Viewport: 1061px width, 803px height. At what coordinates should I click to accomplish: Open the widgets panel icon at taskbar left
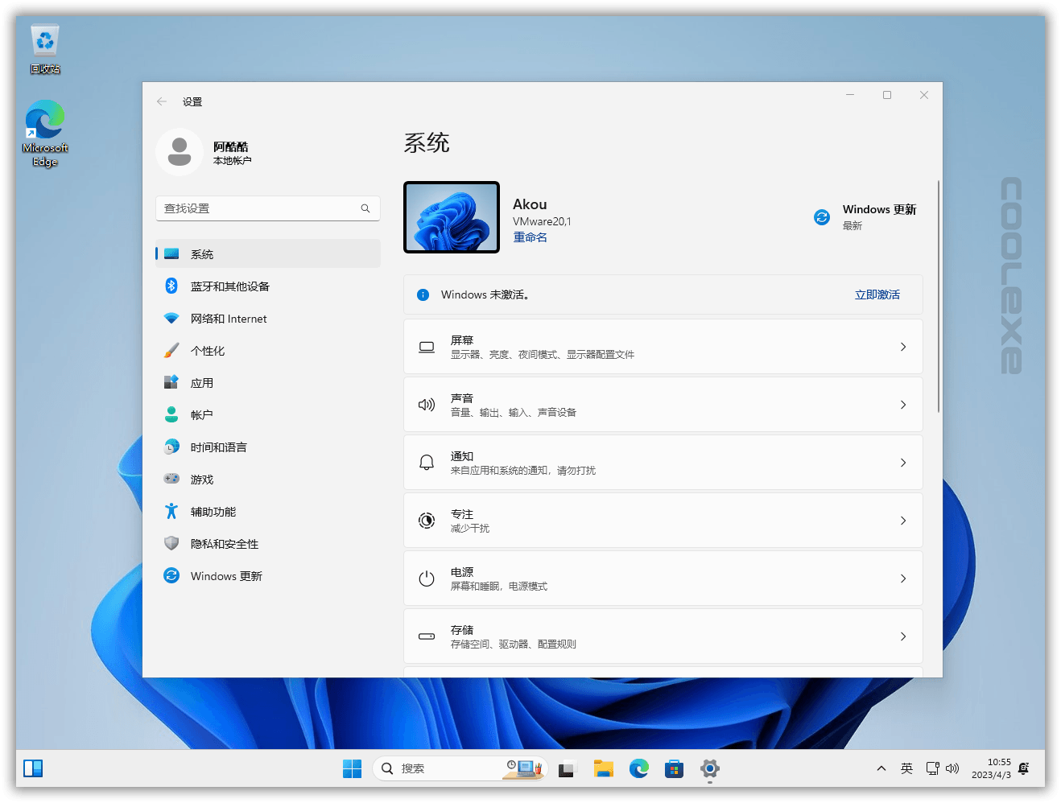pyautogui.click(x=33, y=768)
